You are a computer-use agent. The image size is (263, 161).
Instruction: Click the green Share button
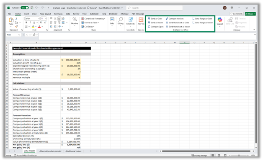pos(250,14)
